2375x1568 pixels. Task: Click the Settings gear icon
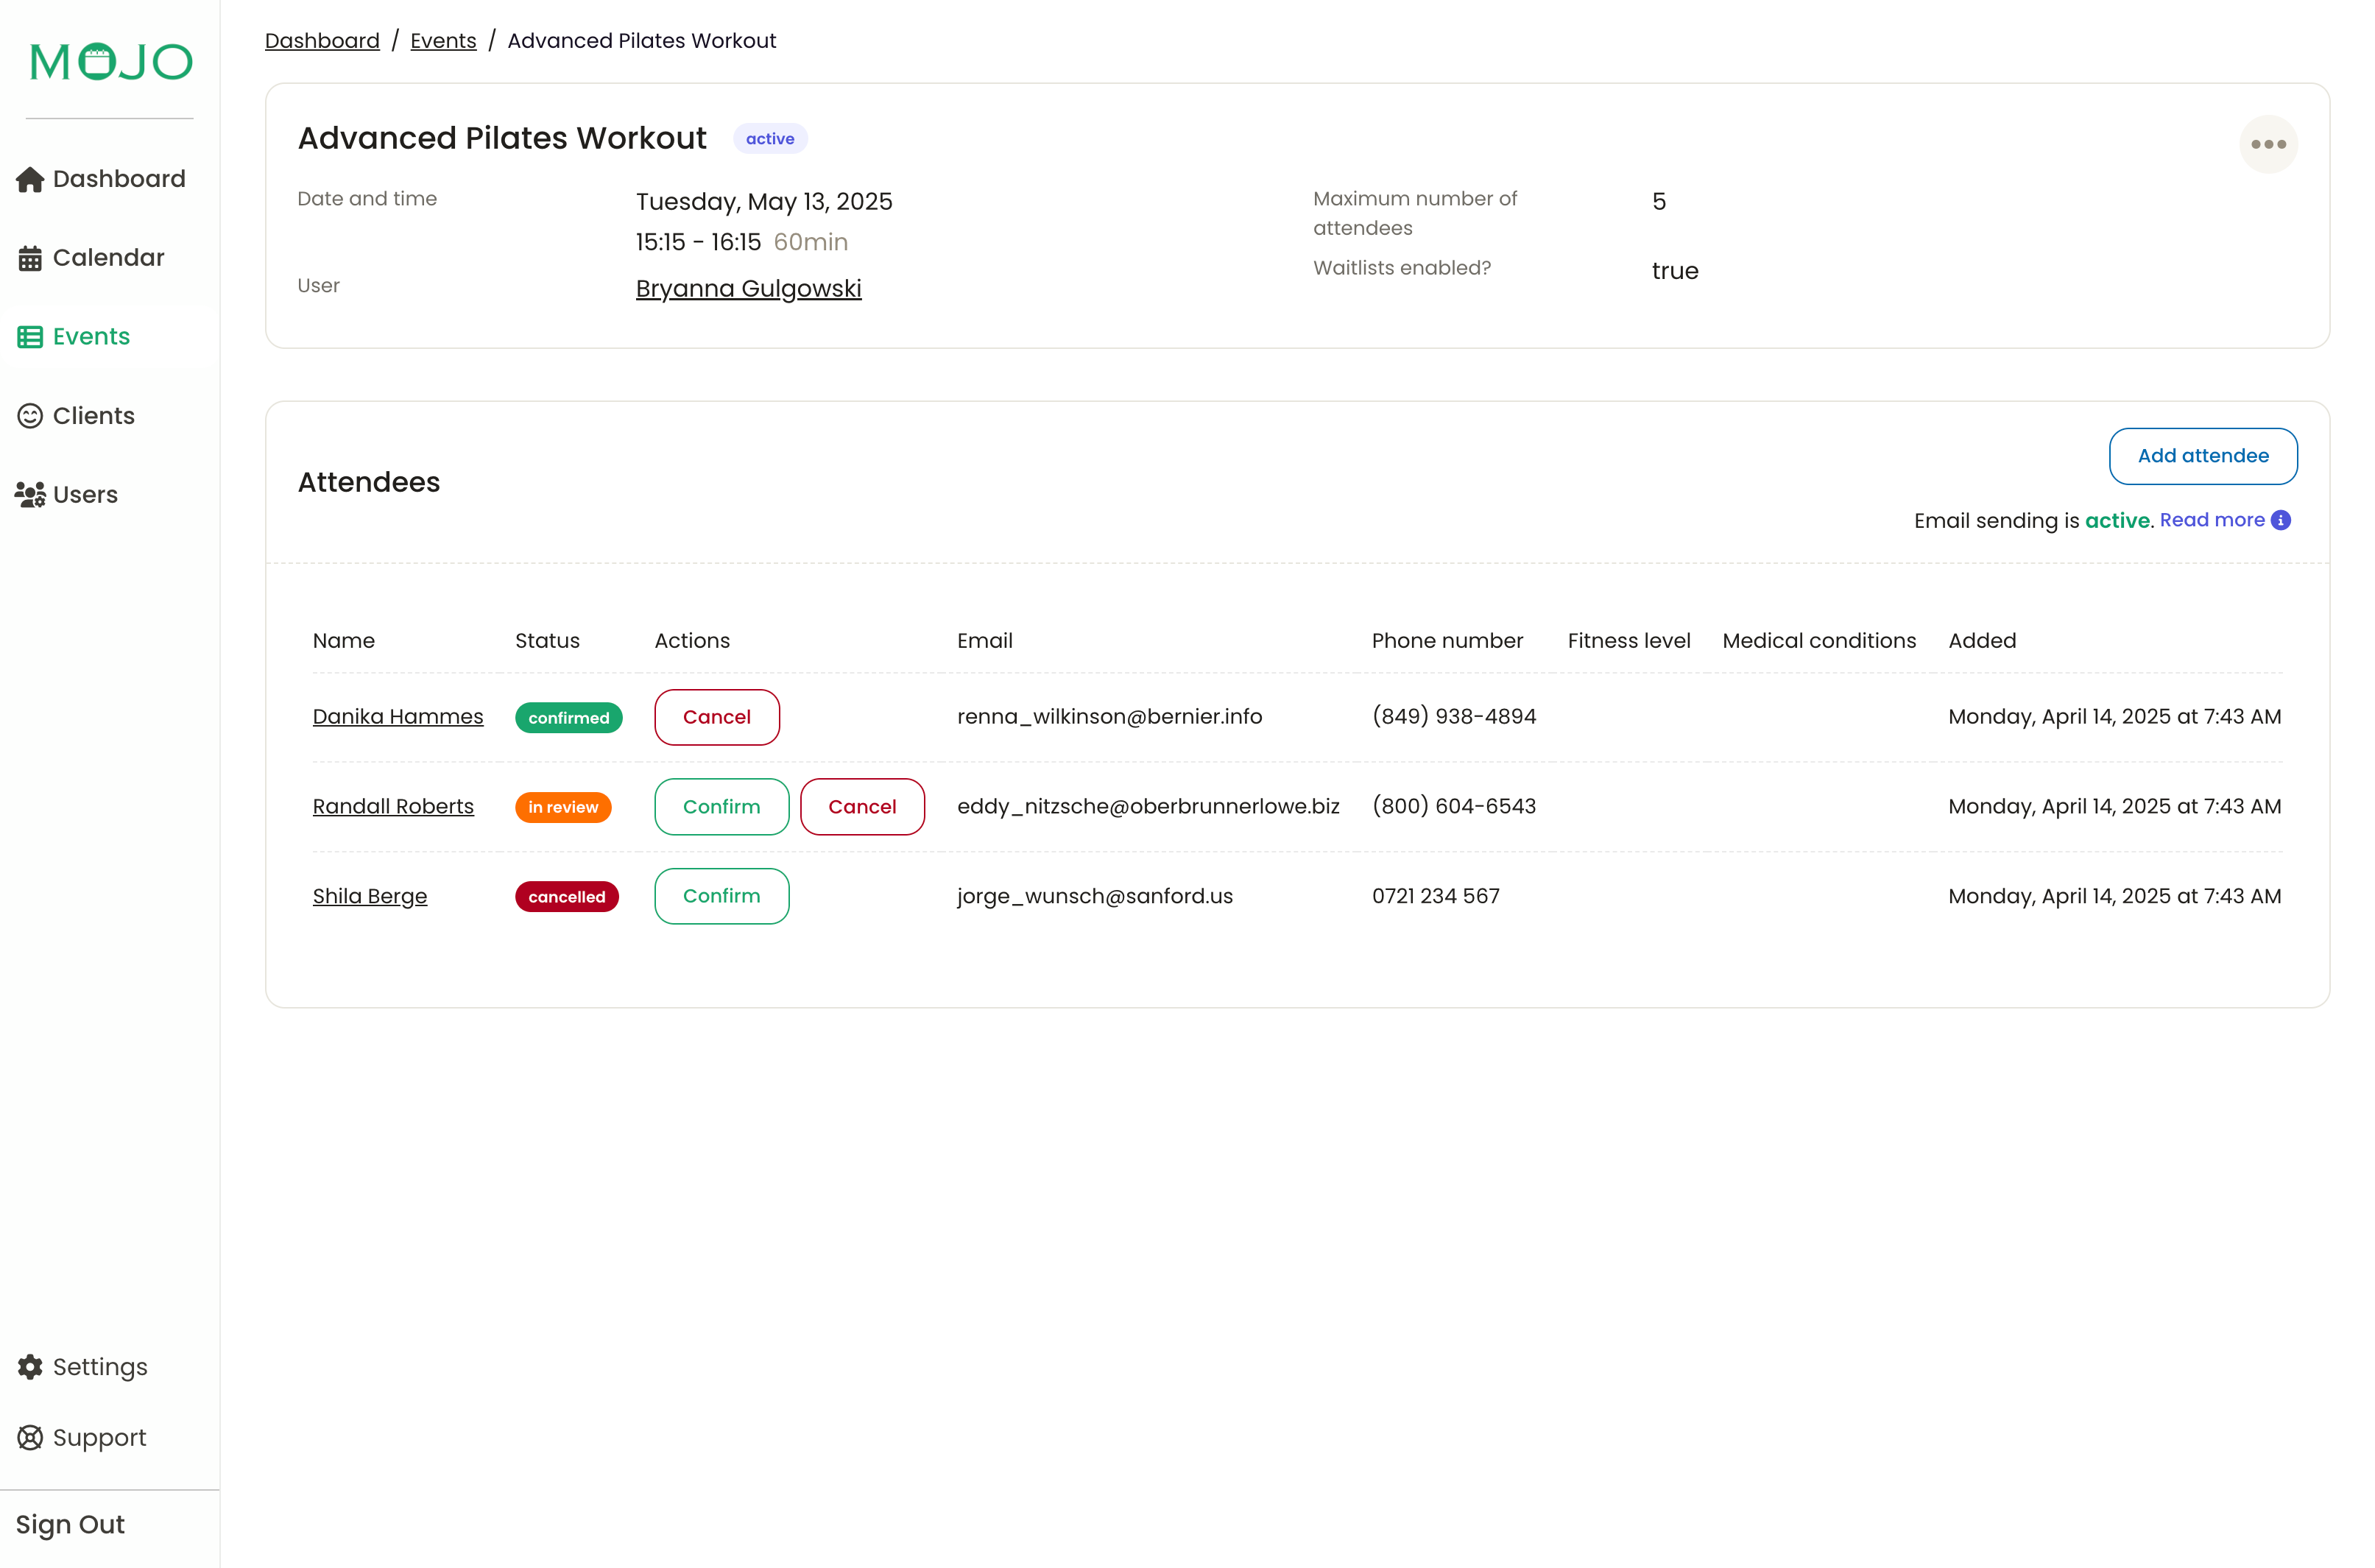pyautogui.click(x=30, y=1367)
